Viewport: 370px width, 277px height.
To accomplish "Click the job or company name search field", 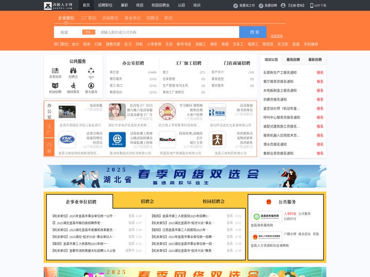I will pyautogui.click(x=169, y=32).
